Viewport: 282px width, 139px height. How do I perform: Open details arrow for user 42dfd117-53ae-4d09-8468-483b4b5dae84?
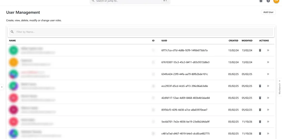268,98
